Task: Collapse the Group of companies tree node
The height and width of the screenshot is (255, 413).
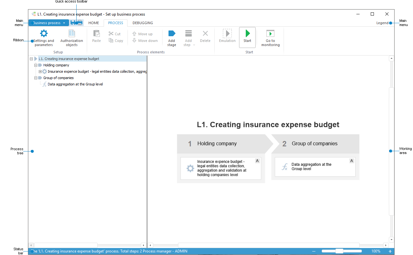Action: [36, 78]
